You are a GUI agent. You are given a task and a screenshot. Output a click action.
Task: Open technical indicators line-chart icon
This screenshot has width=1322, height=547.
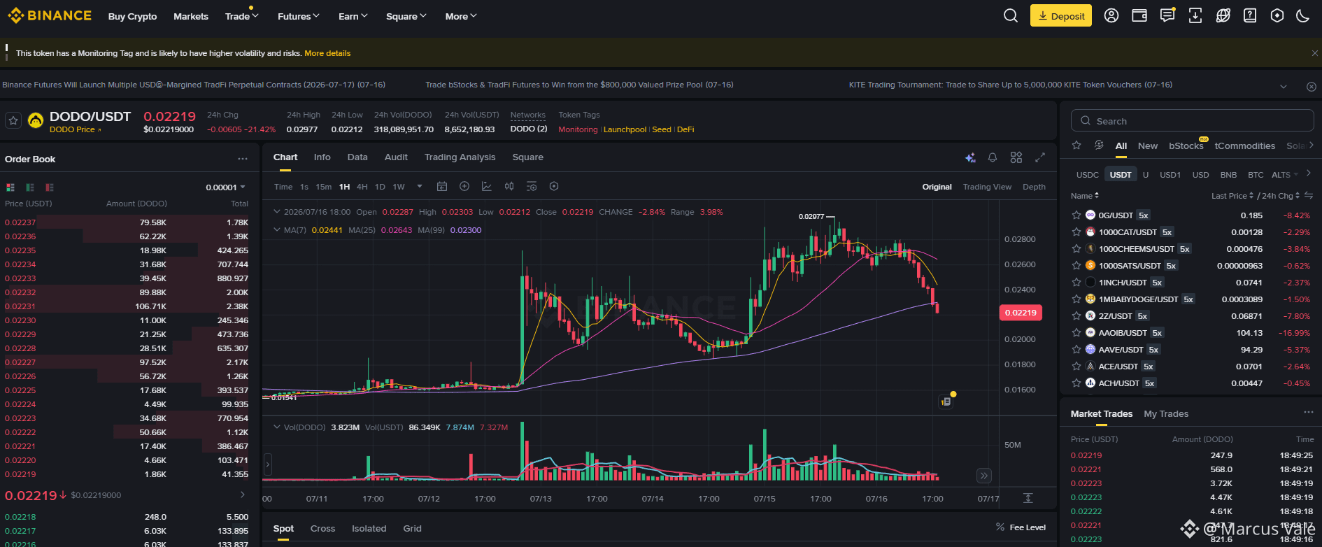point(487,187)
